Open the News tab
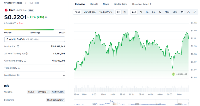Viewport: 200px width, 106px height. click(x=106, y=4)
